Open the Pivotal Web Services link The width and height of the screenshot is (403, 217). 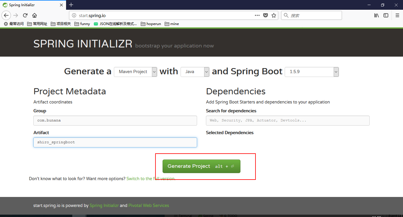point(149,206)
